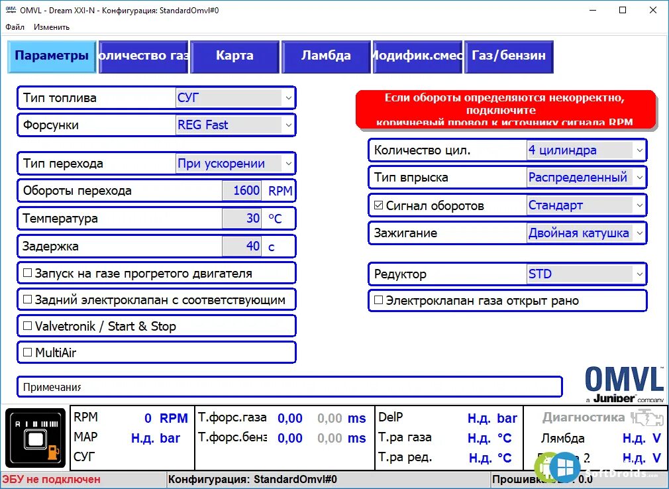Minimize the OMVL window
The height and width of the screenshot is (489, 669).
coord(593,10)
